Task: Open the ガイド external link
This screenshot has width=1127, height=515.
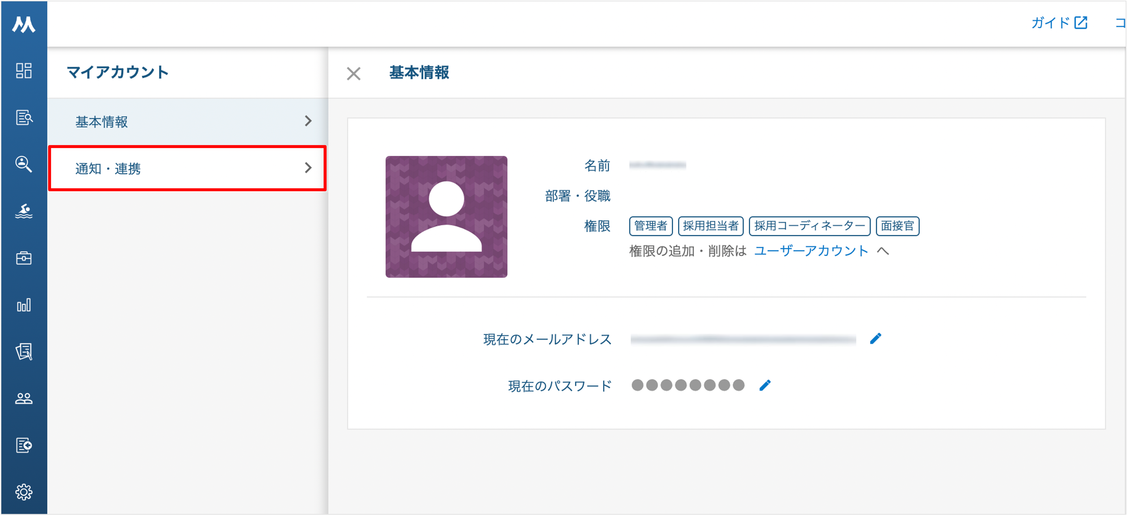Action: pos(1059,22)
